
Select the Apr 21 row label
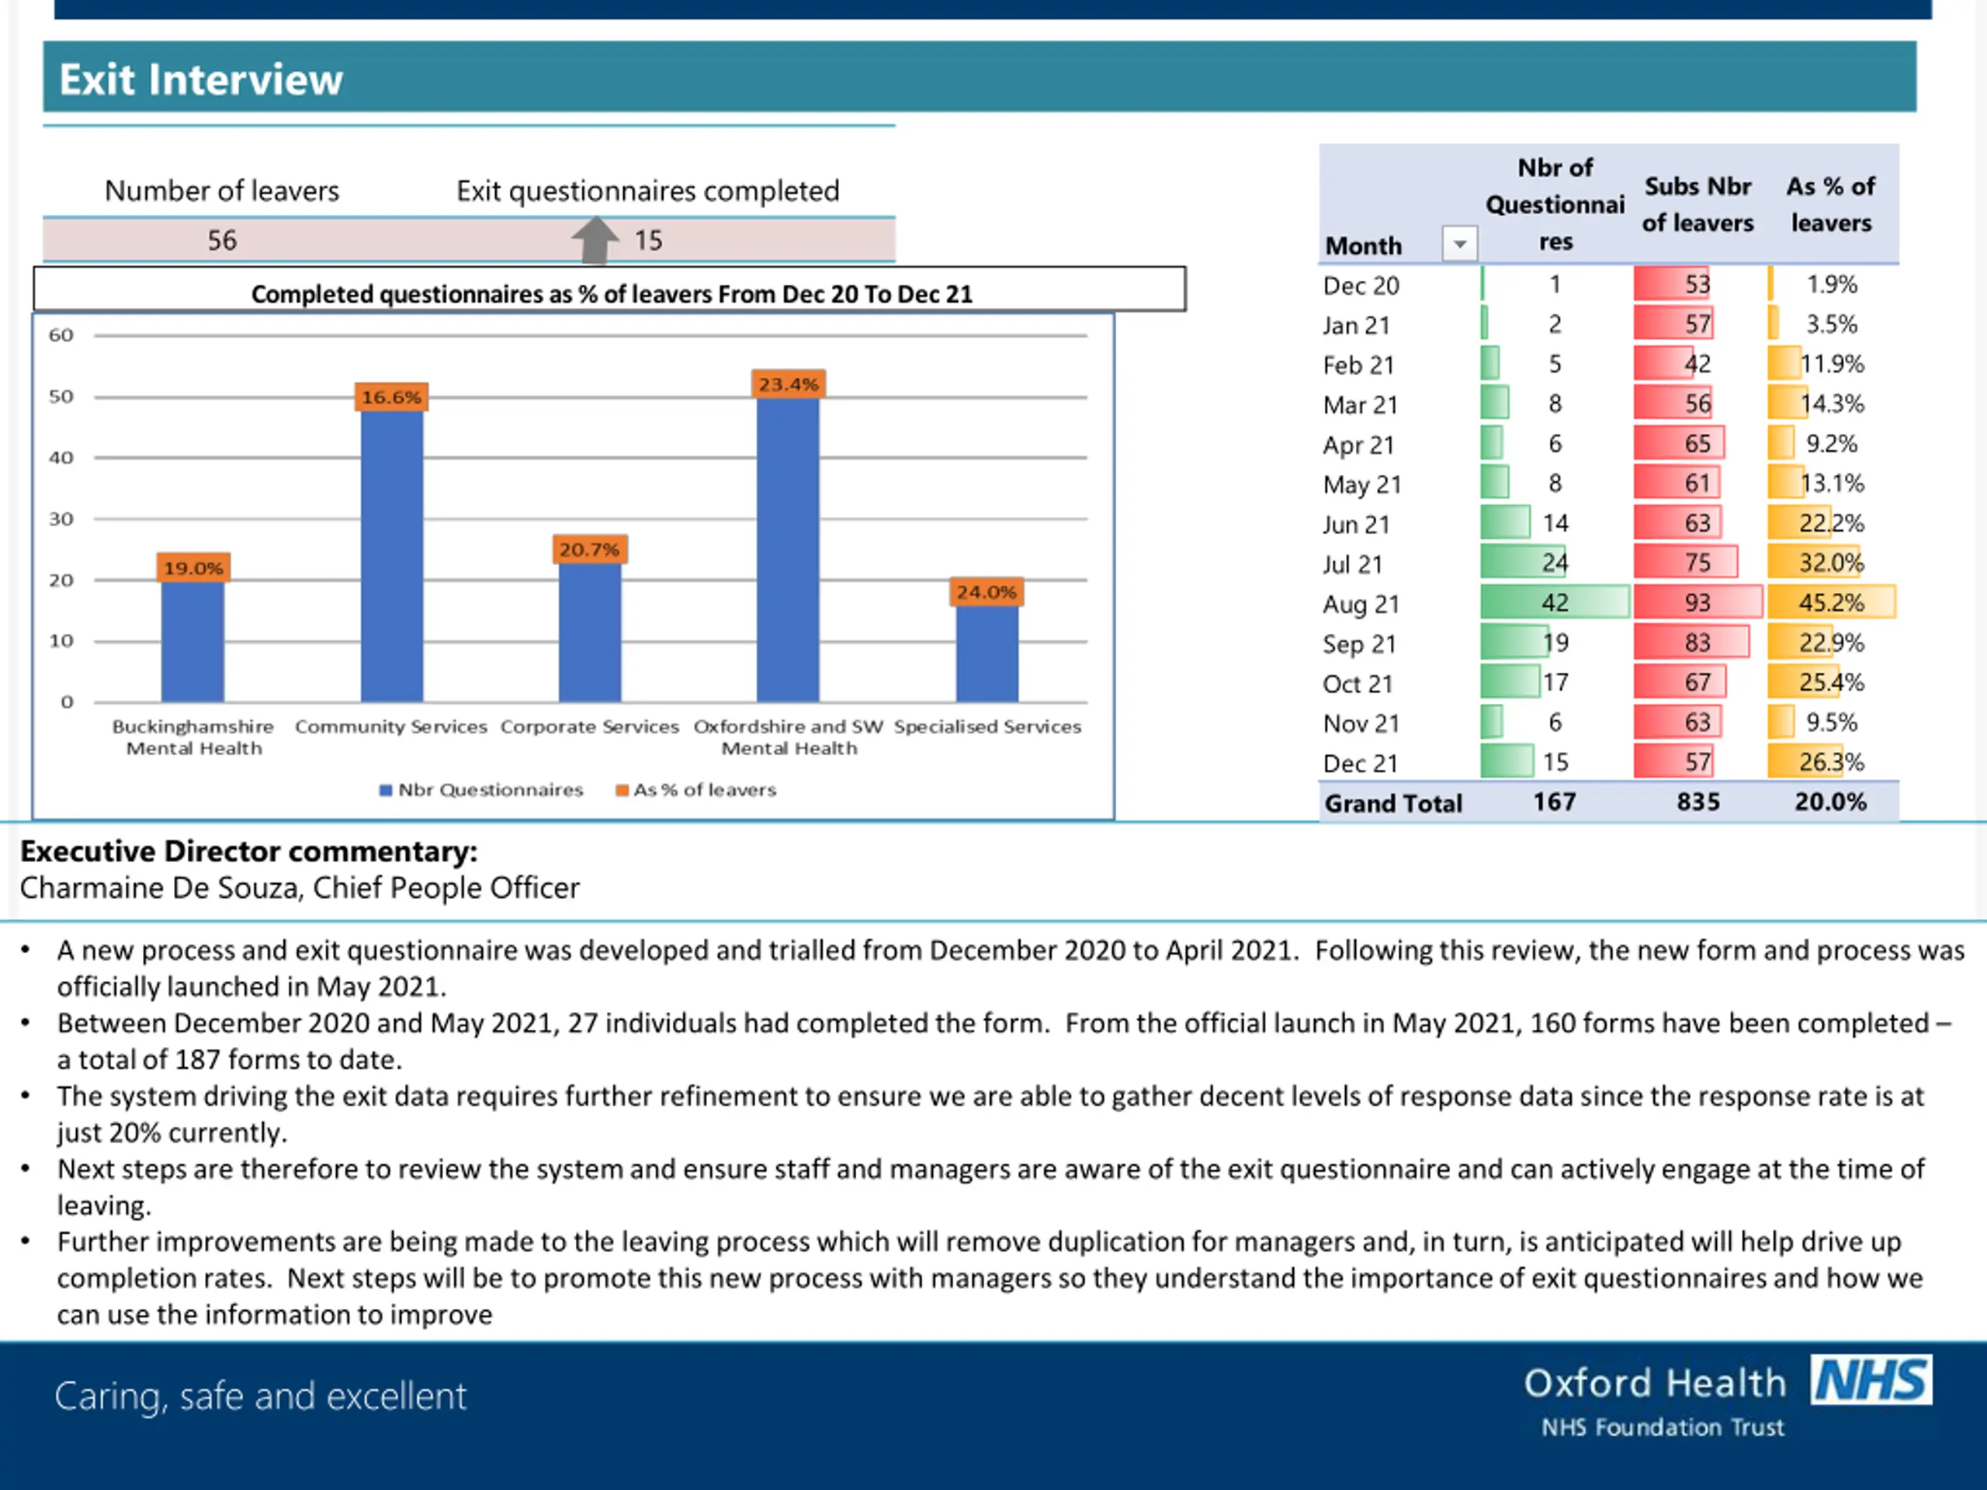[x=1358, y=445]
